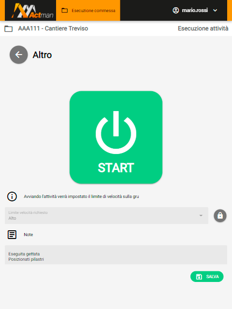The width and height of the screenshot is (232, 309).
Task: Click the Actman logo
Action: coord(32,11)
